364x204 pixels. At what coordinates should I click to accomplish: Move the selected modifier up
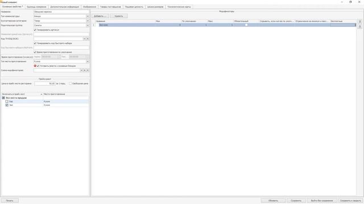click(x=359, y=22)
